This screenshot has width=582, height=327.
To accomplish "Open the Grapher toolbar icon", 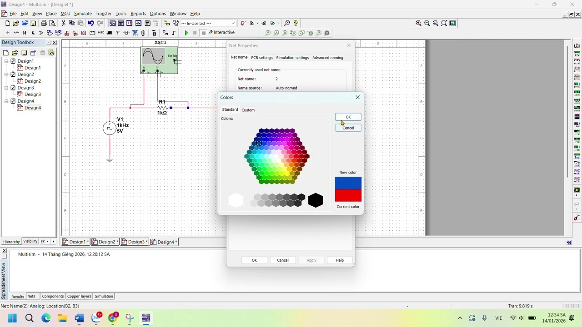I will (x=138, y=23).
